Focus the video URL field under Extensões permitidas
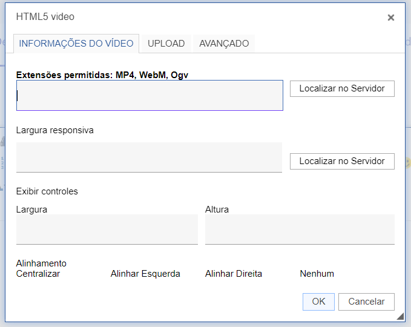The width and height of the screenshot is (411, 327). click(150, 96)
